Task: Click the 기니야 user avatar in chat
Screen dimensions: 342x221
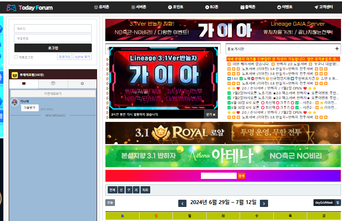Action: coord(14,102)
